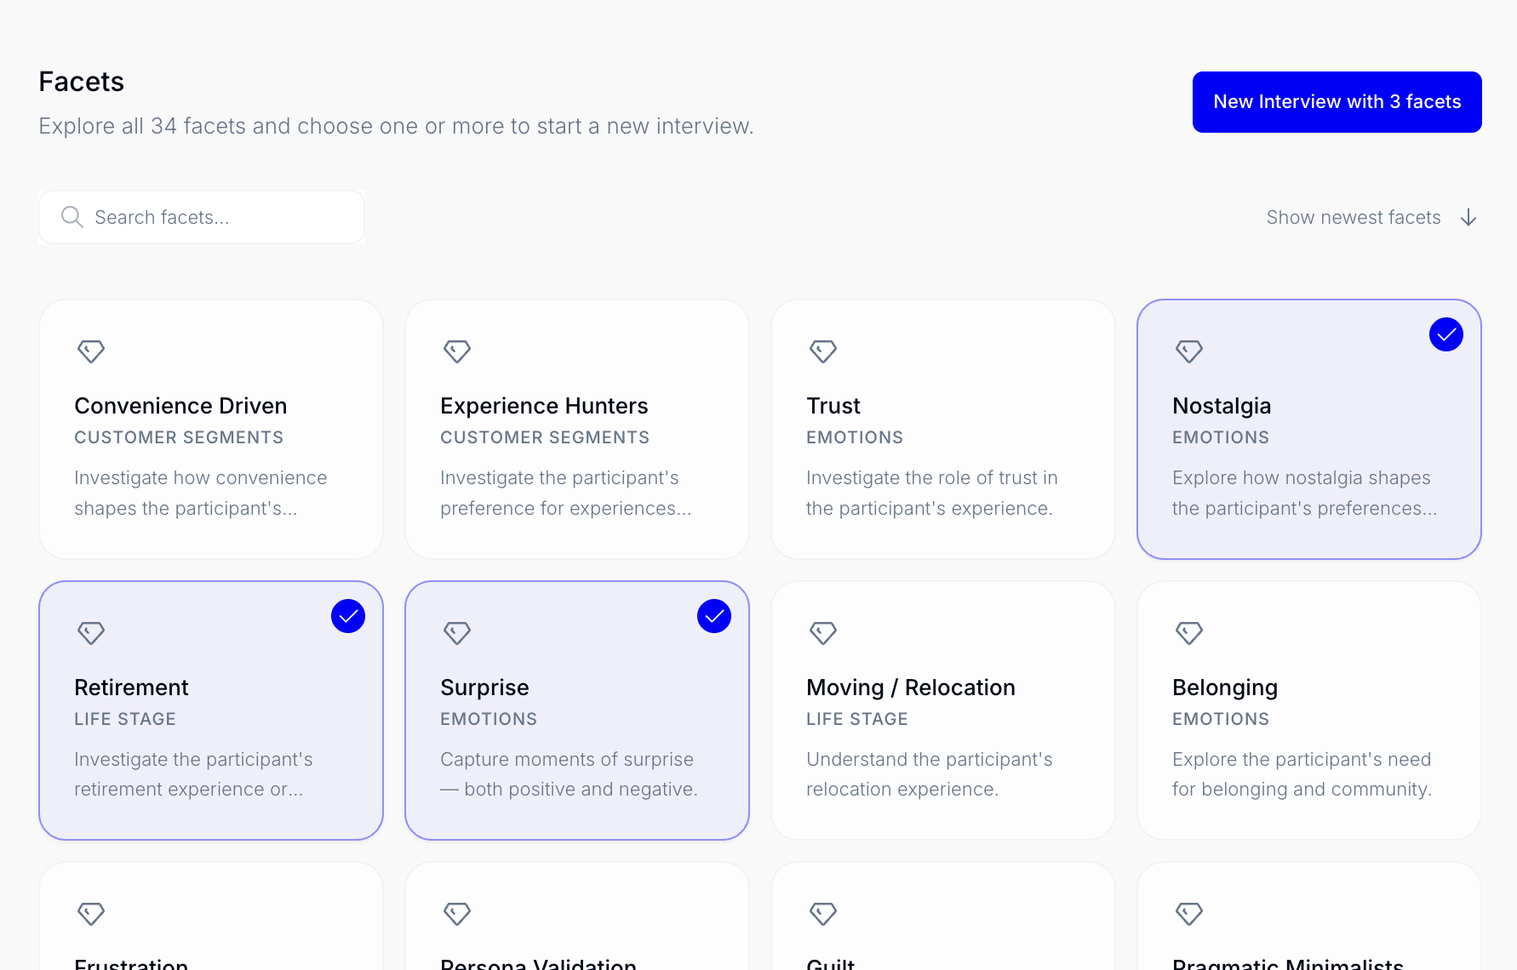Viewport: 1517px width, 970px height.
Task: Click the diamond icon on Moving / Relocation card
Action: coord(823,632)
